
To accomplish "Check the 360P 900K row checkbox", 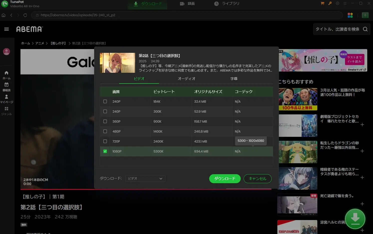I will point(105,121).
